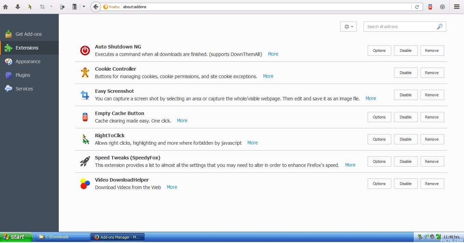Select the Extensions category
464x243 pixels.
coord(29,48)
